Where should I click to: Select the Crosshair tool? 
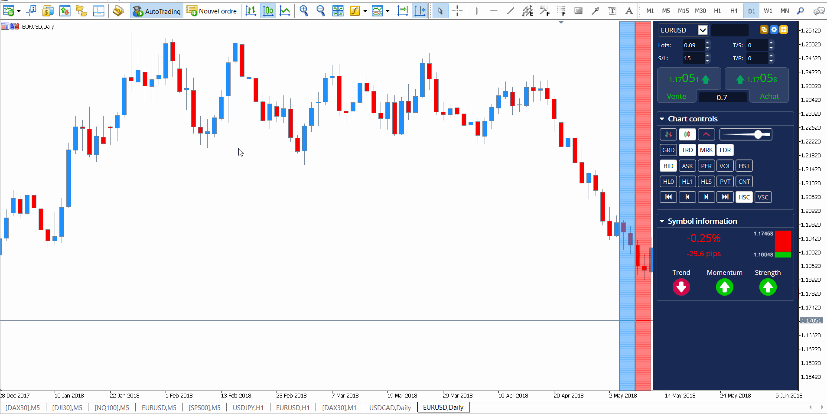pyautogui.click(x=457, y=11)
